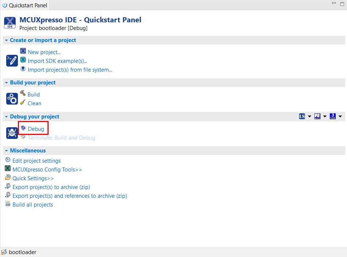The width and height of the screenshot is (347, 257).
Task: Collapse the 'Create or import a project' section
Action: click(7, 40)
